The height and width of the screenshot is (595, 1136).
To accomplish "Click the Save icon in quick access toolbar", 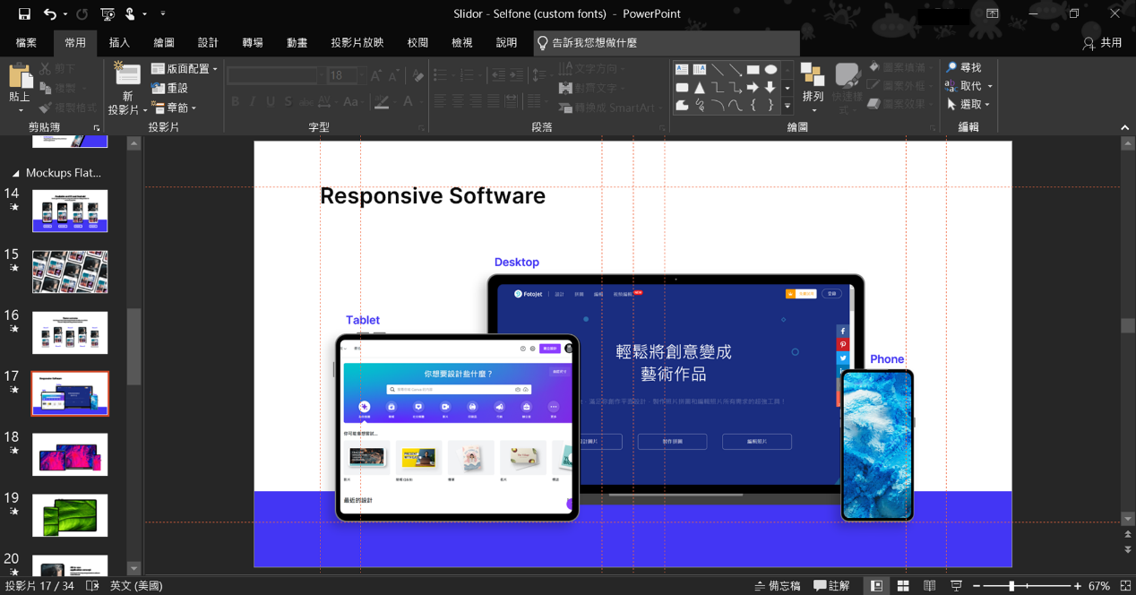I will 24,14.
